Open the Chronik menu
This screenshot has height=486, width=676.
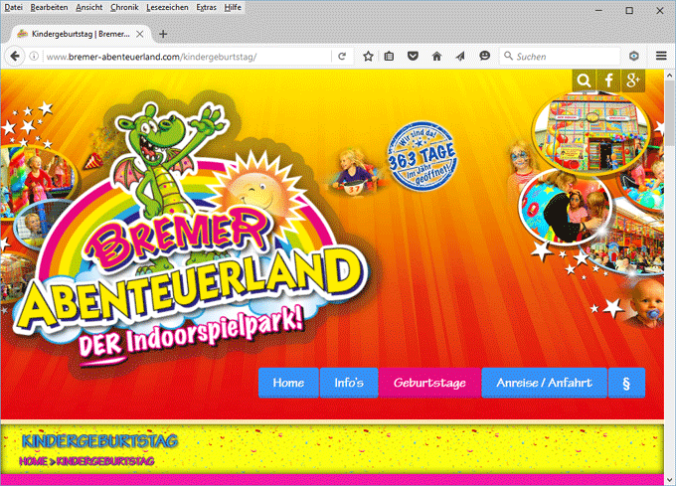point(124,7)
